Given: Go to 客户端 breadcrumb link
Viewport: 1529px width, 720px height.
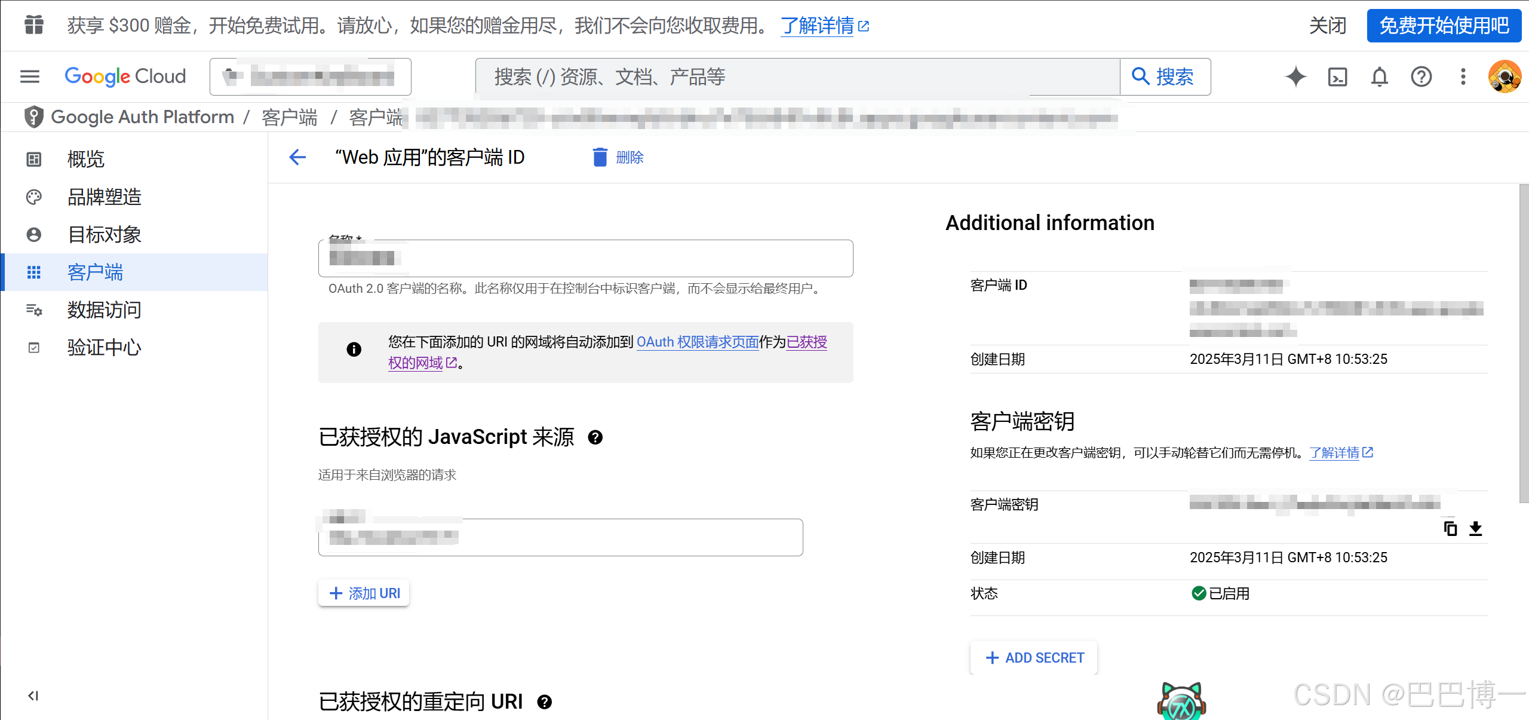Looking at the screenshot, I should coord(290,117).
